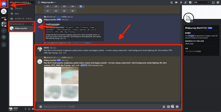Click /imagine link above Invalid parameter message
This screenshot has width=221, height=112.
[x=59, y=17]
